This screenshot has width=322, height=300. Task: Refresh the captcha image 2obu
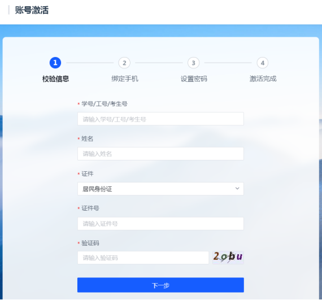click(228, 257)
